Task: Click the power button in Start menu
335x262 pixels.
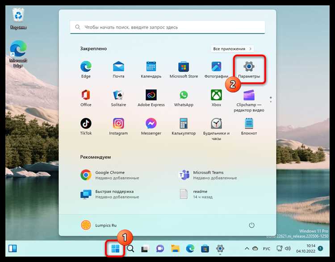Action: [251, 225]
